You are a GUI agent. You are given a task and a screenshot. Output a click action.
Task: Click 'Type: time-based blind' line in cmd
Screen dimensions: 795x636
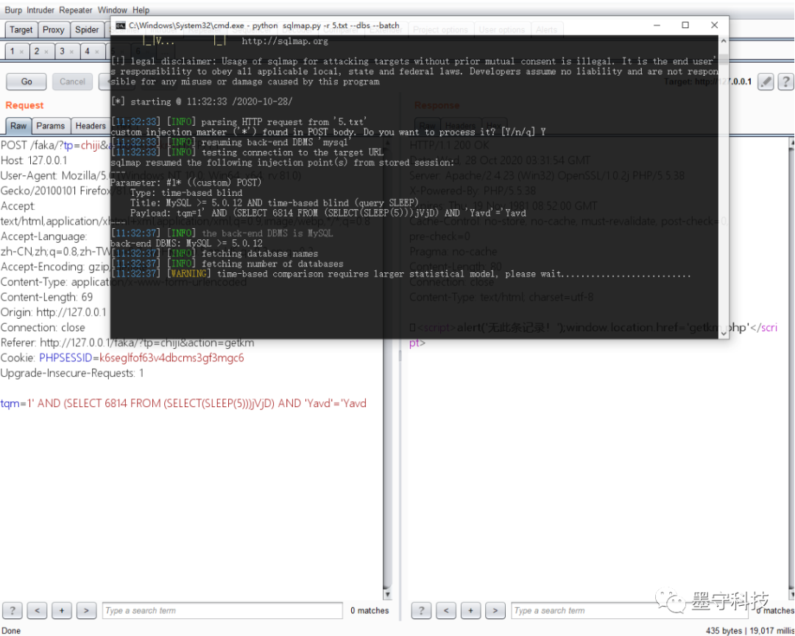(x=186, y=193)
